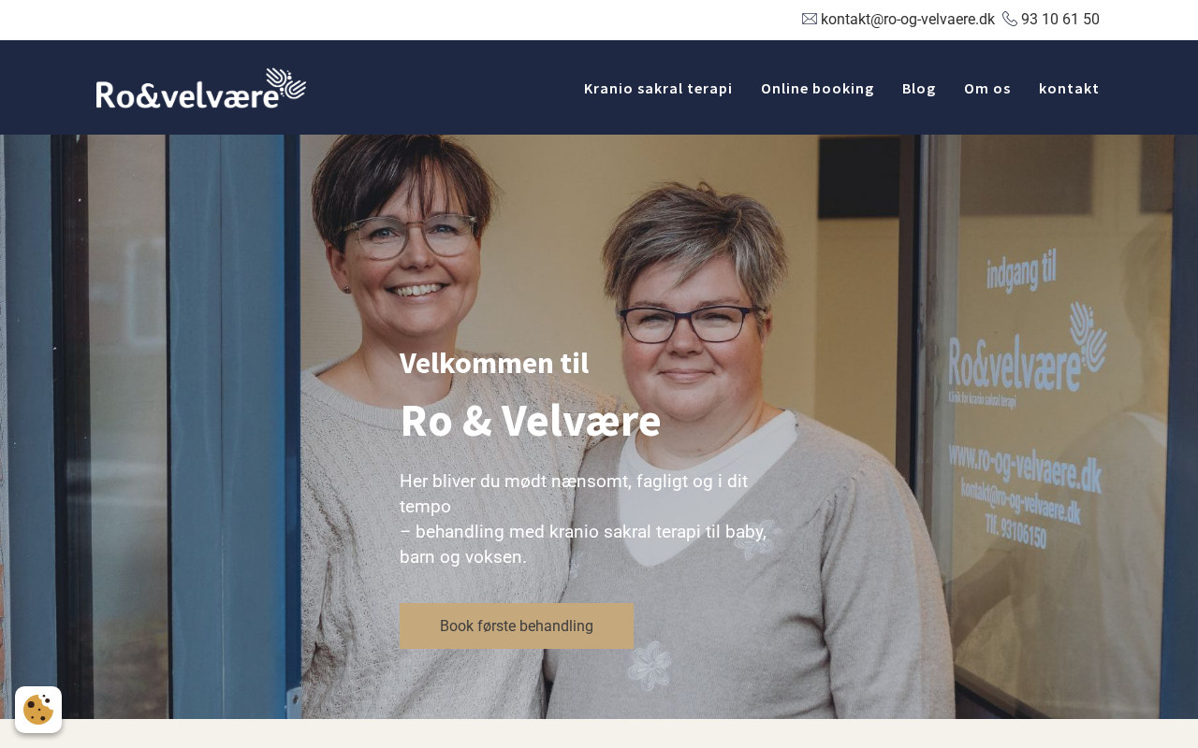Click the hero description paragraph text
Screen dimensions: 1198x748
pyautogui.click(x=584, y=519)
